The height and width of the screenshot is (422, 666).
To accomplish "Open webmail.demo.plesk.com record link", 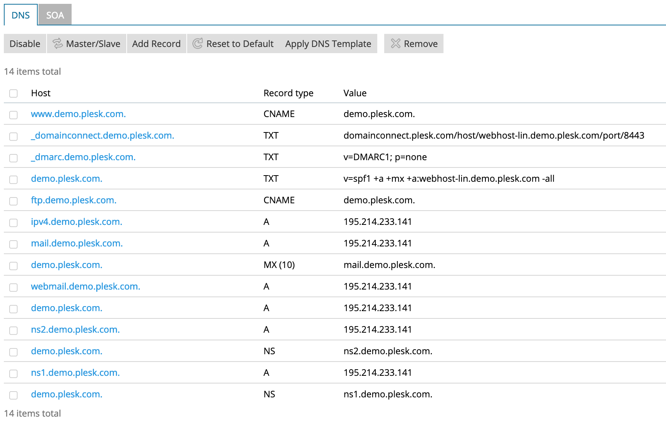I will (85, 286).
